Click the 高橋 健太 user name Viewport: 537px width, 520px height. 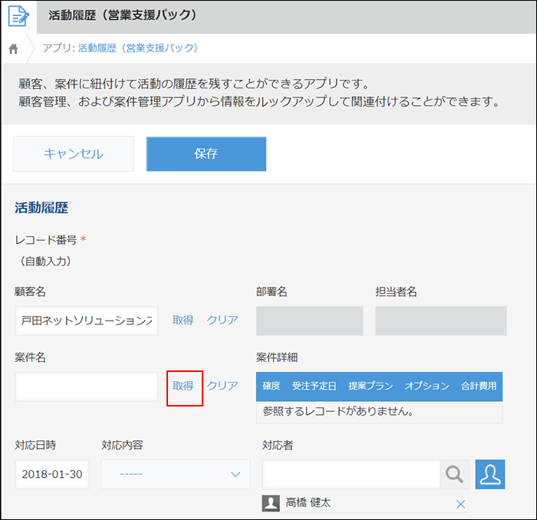pyautogui.click(x=308, y=503)
